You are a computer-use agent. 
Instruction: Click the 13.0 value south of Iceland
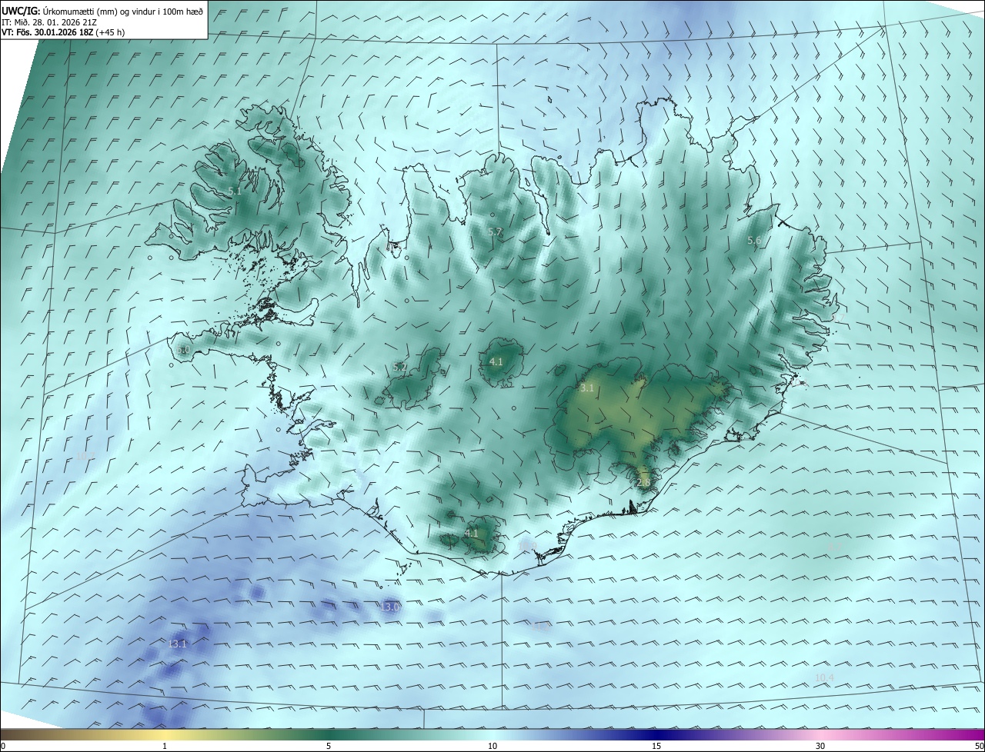pos(391,607)
